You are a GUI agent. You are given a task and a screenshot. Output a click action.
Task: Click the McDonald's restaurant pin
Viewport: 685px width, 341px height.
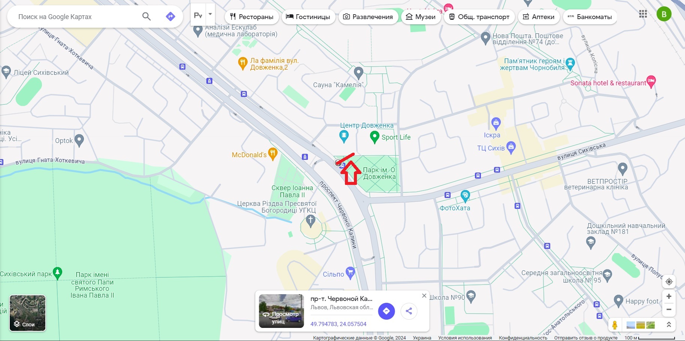pos(273,154)
